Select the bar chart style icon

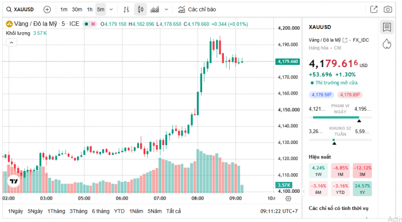tap(126, 10)
